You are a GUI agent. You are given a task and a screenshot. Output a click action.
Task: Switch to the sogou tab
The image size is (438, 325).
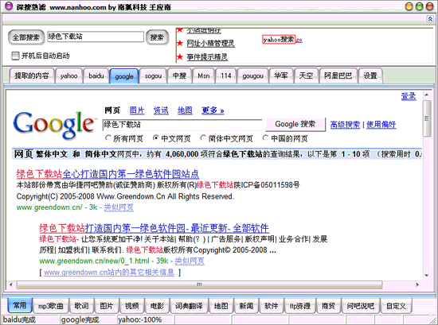click(153, 75)
